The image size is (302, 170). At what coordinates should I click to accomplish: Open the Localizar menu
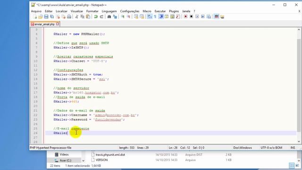pos(61,11)
